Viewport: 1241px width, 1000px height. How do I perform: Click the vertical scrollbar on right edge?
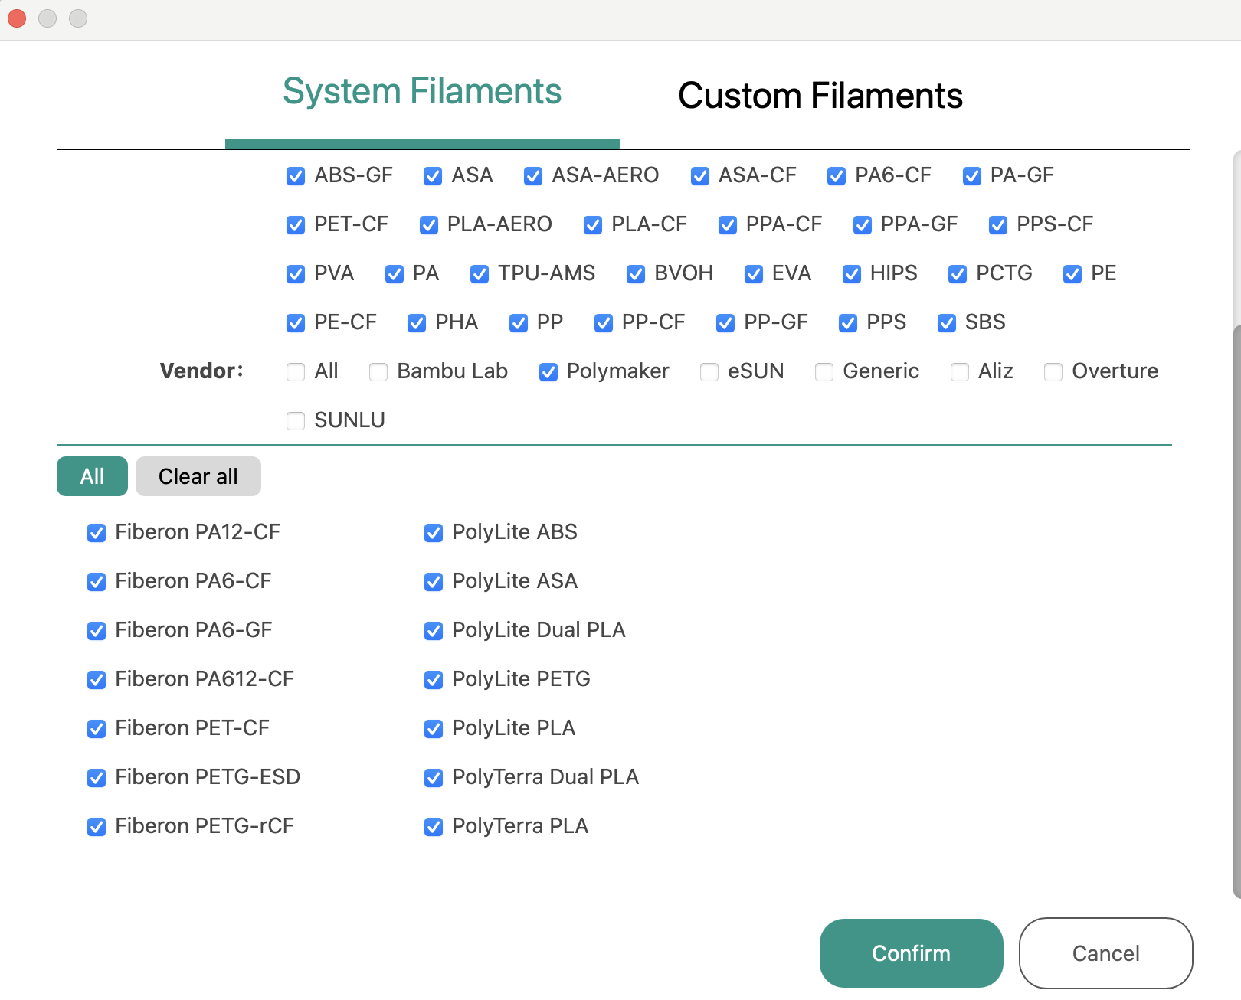click(x=1236, y=610)
